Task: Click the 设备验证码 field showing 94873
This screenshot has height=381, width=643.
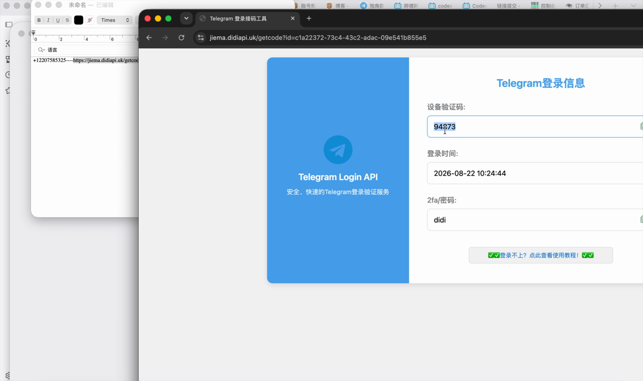Action: pyautogui.click(x=536, y=127)
